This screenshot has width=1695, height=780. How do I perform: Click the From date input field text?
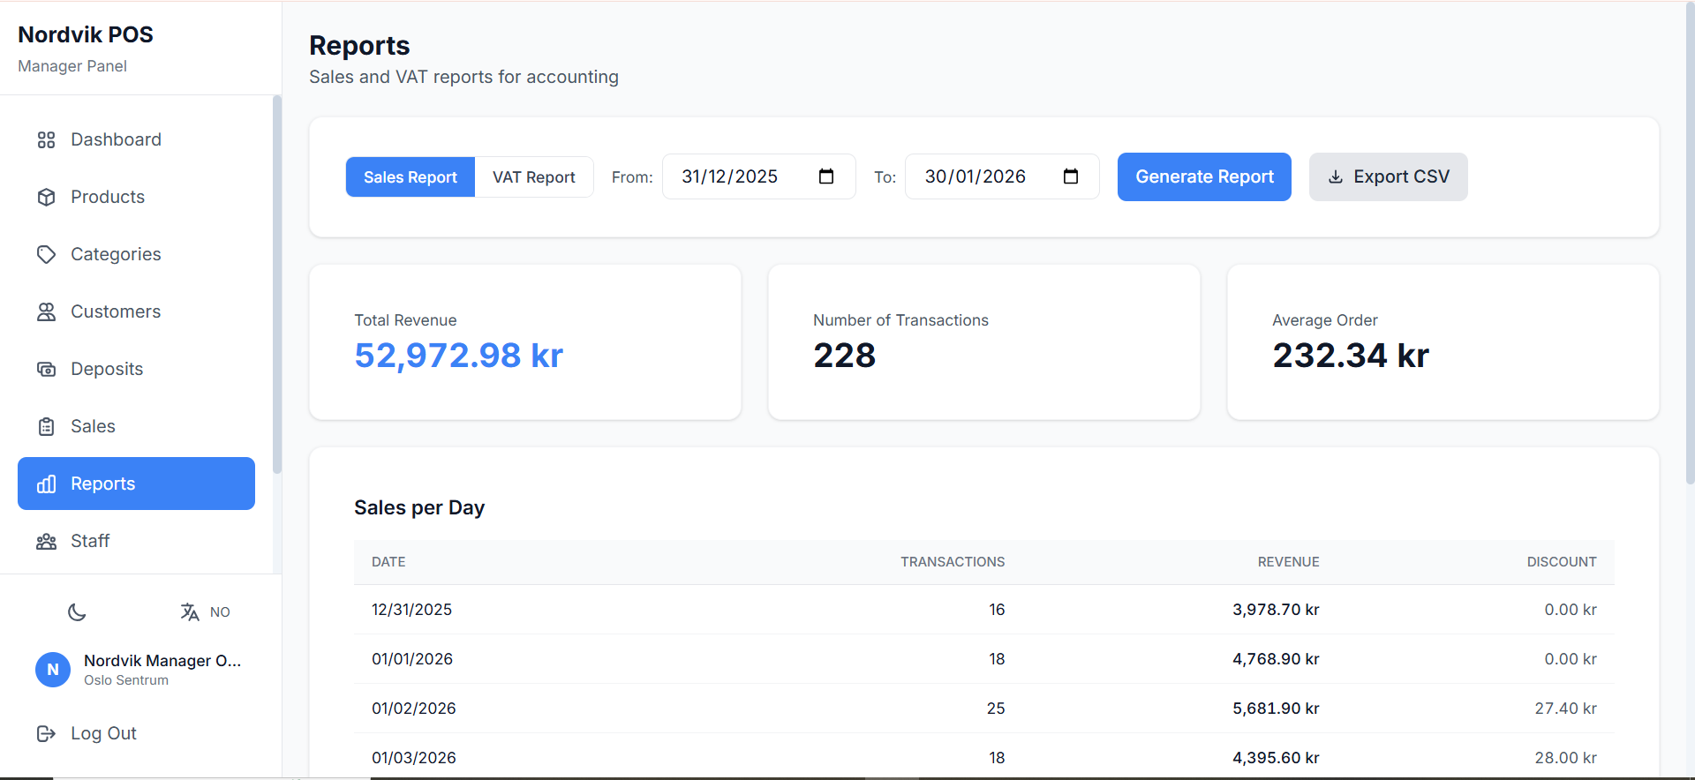pyautogui.click(x=729, y=176)
